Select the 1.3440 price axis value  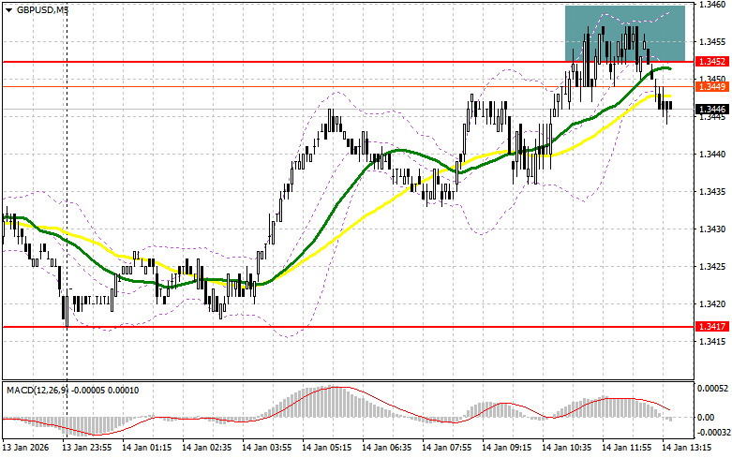[712, 155]
